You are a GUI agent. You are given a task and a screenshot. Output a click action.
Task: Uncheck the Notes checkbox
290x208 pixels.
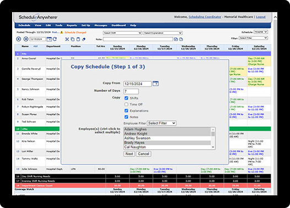[126, 117]
